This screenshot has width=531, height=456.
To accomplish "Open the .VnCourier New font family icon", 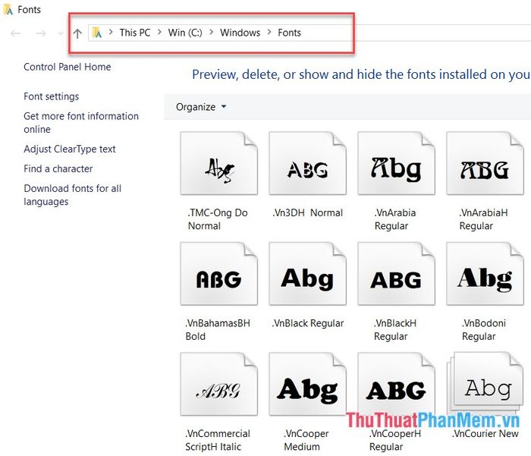I will pos(485,382).
